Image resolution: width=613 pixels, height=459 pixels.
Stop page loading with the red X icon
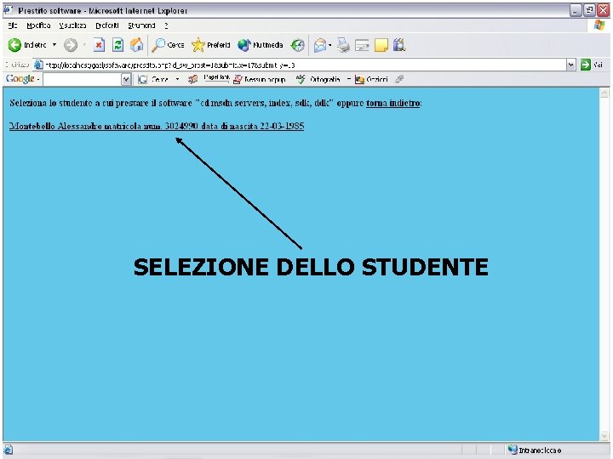click(x=99, y=45)
